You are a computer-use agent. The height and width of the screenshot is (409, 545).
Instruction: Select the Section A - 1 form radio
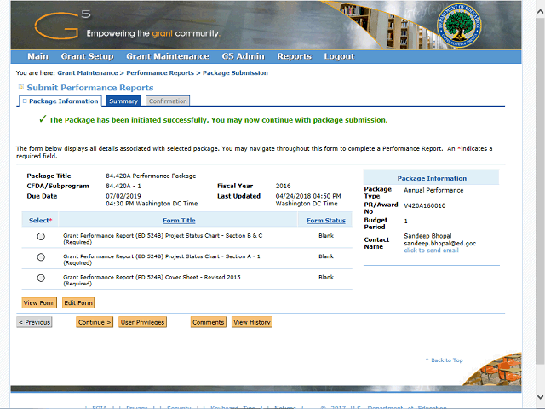coord(41,257)
